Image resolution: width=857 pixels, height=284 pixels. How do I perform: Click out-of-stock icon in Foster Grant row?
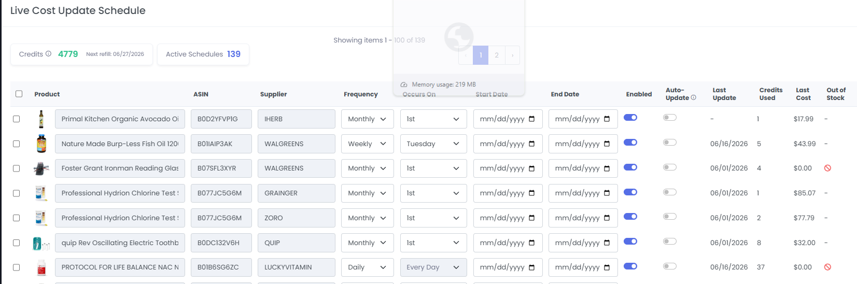[x=827, y=168]
